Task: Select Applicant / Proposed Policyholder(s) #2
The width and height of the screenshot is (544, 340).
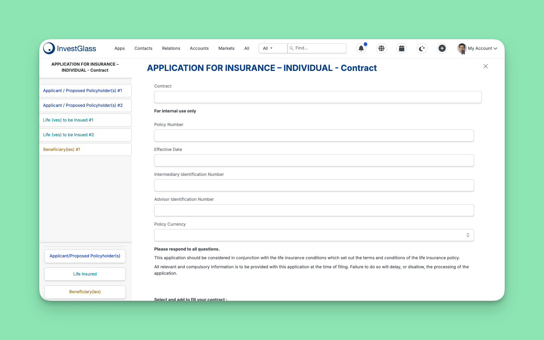Action: [x=85, y=105]
